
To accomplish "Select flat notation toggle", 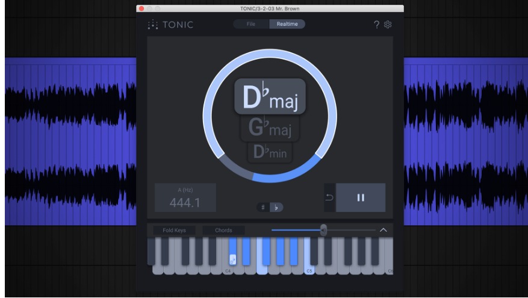I will [276, 207].
